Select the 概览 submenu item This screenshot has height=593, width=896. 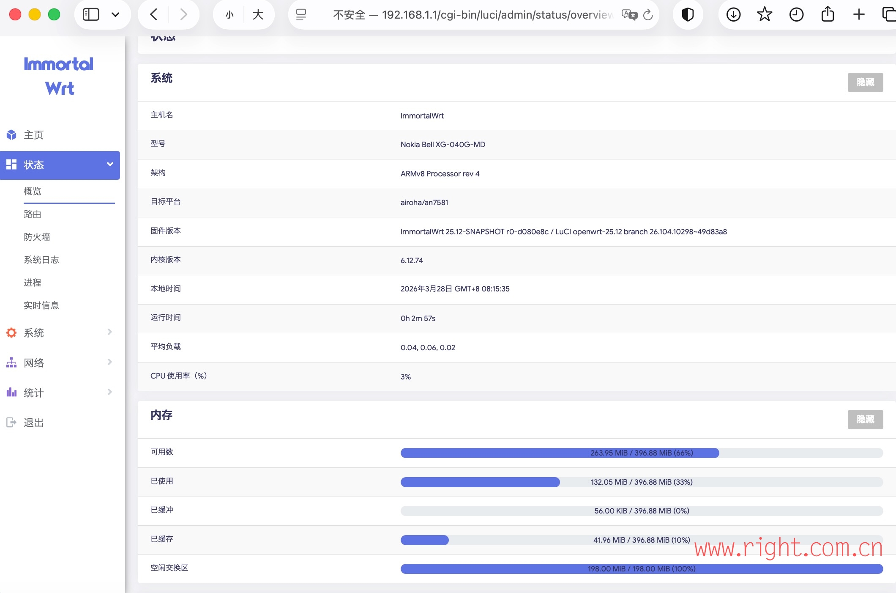pyautogui.click(x=33, y=191)
